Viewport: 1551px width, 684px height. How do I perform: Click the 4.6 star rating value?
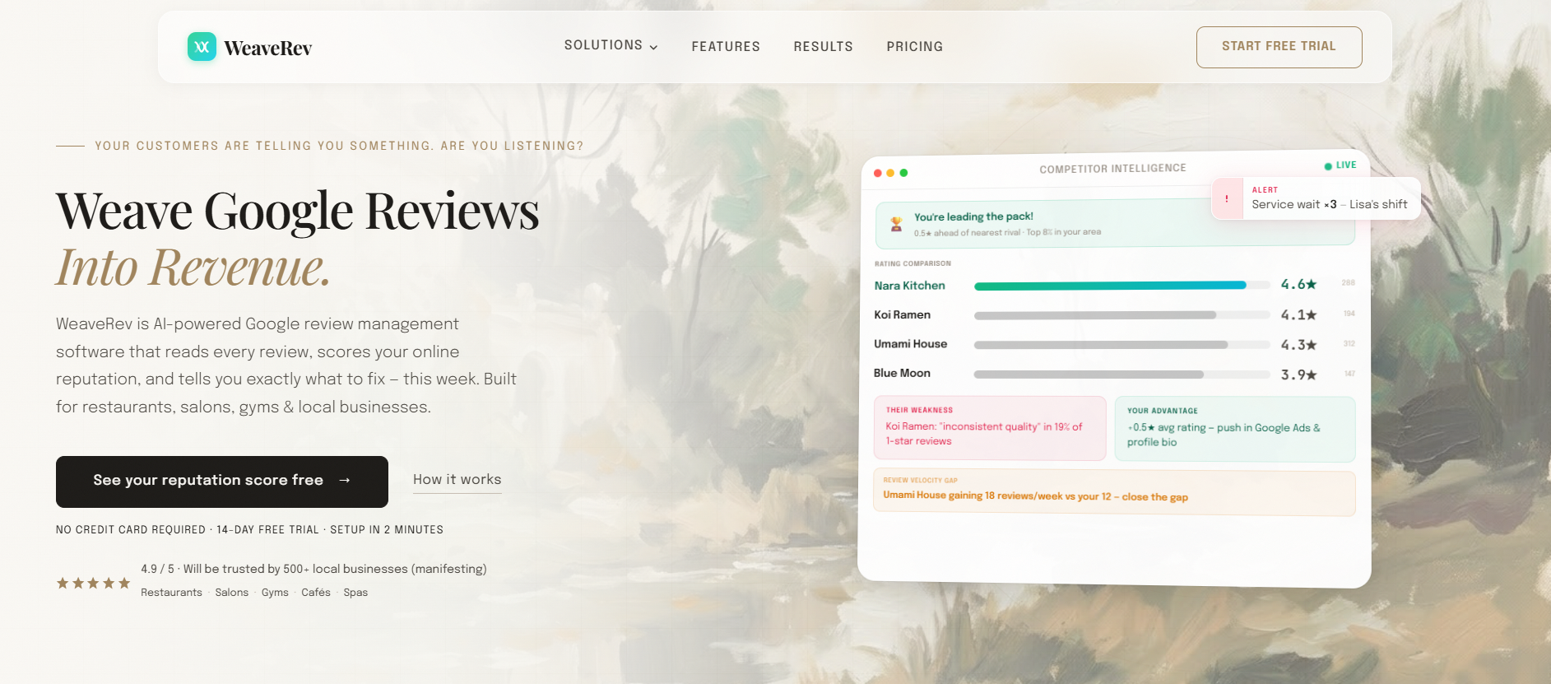pos(1298,284)
